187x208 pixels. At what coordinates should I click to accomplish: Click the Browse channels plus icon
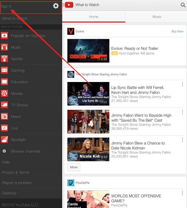pos(4,151)
